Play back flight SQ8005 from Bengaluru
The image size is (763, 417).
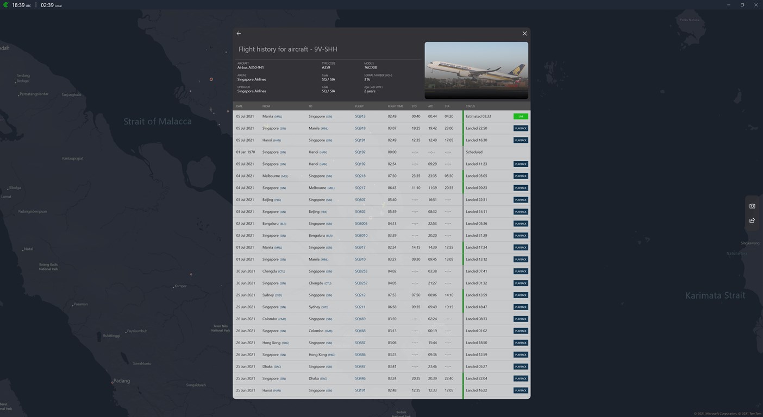521,224
